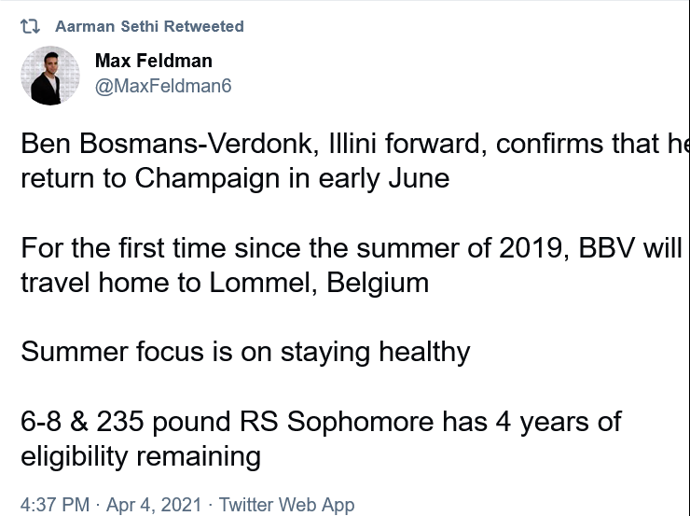
Task: Click the retweet arrows icon
Action: 31,27
